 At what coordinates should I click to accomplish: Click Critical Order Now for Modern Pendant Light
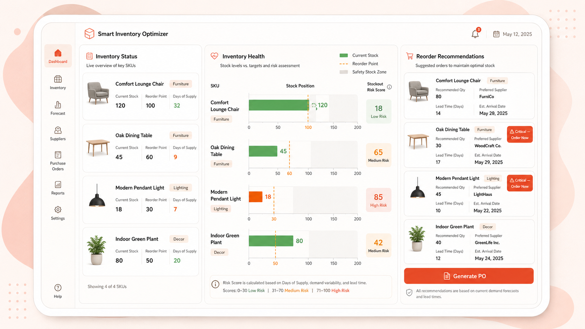[520, 183]
